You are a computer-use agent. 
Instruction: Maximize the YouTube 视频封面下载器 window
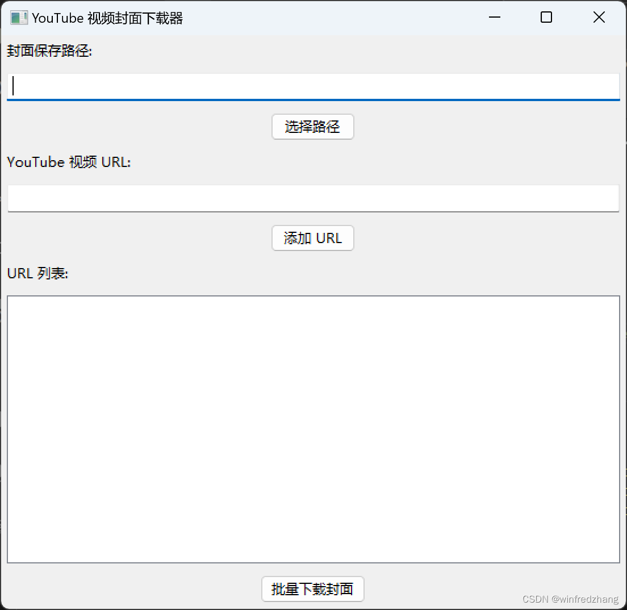point(546,17)
